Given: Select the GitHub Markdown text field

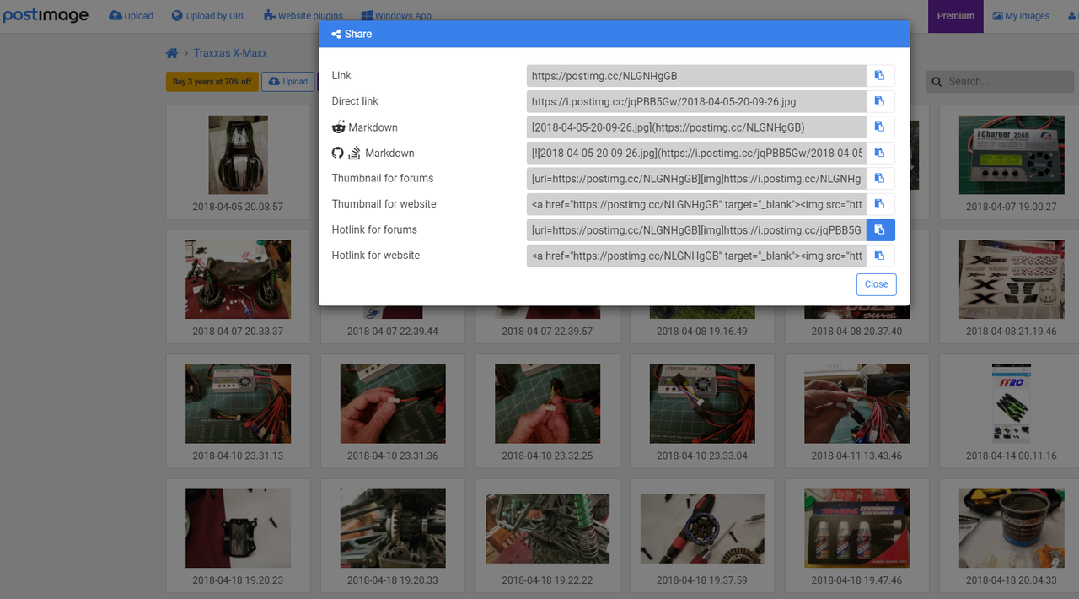Looking at the screenshot, I should point(696,153).
